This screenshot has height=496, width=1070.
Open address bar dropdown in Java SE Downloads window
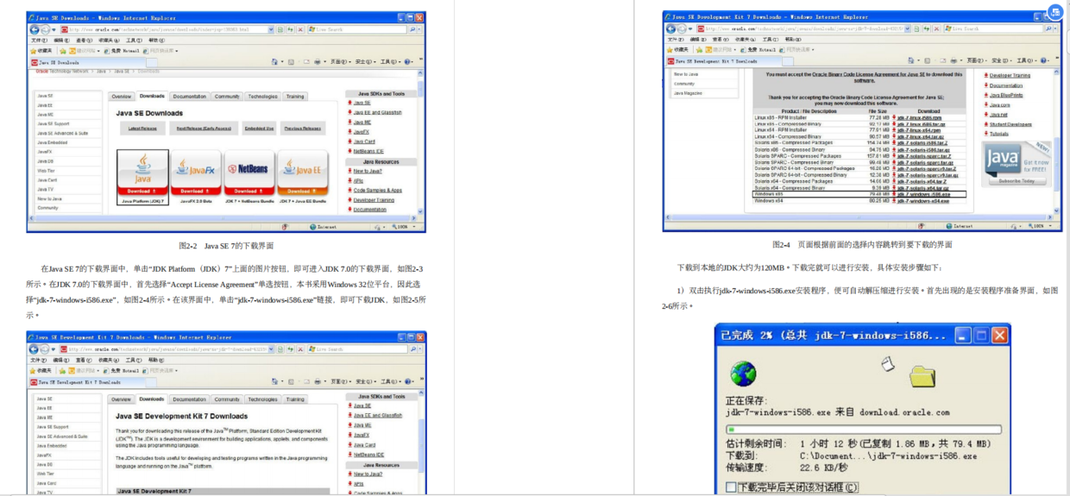tap(272, 28)
